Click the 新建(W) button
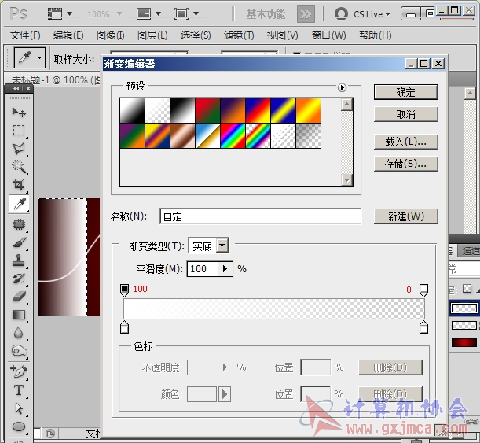Image resolution: width=480 pixels, height=443 pixels. coord(406,216)
